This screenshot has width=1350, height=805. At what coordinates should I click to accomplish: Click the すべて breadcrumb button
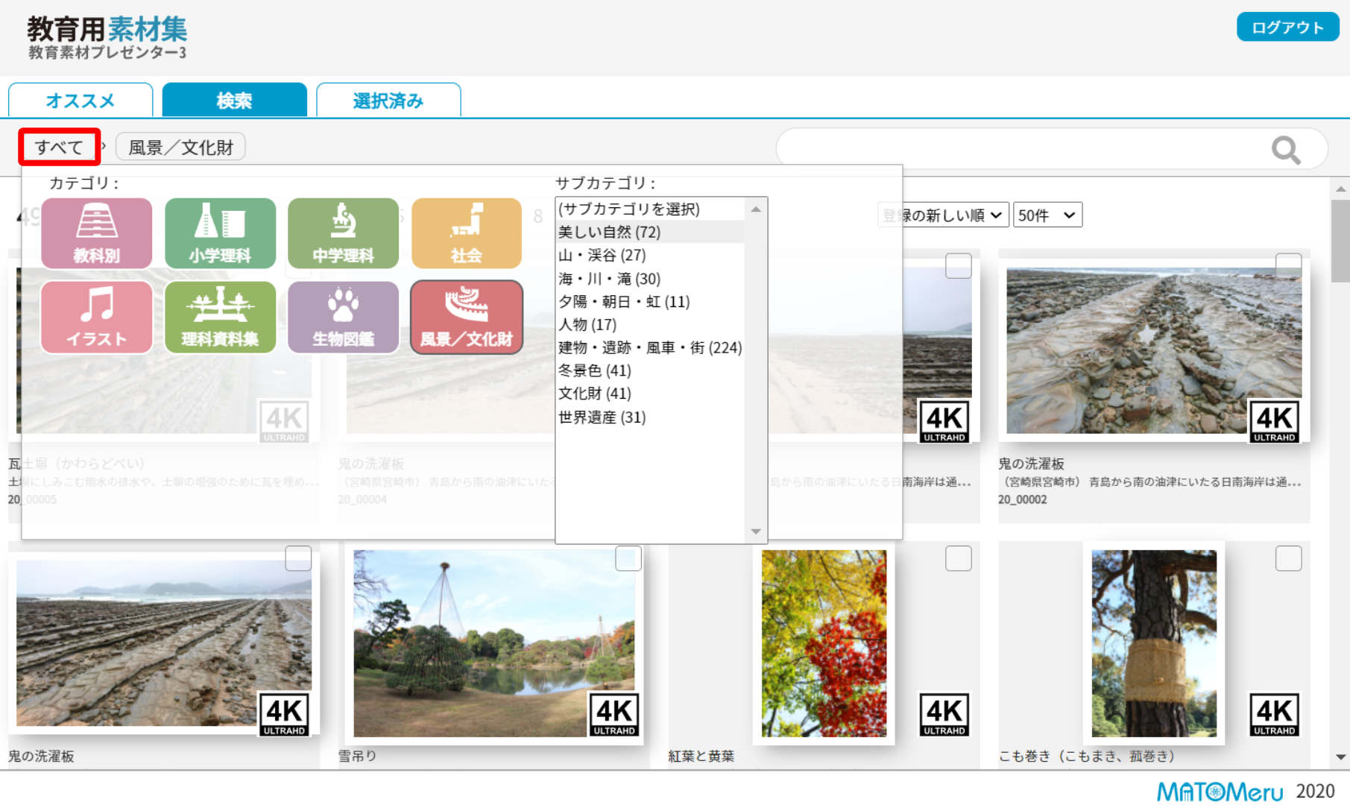coord(60,147)
